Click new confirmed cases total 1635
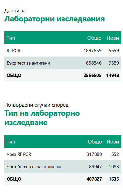 click(x=114, y=179)
